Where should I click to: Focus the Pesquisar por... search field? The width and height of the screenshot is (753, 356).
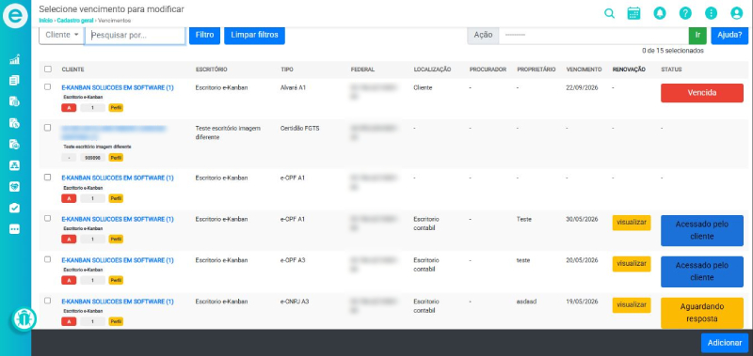[135, 35]
